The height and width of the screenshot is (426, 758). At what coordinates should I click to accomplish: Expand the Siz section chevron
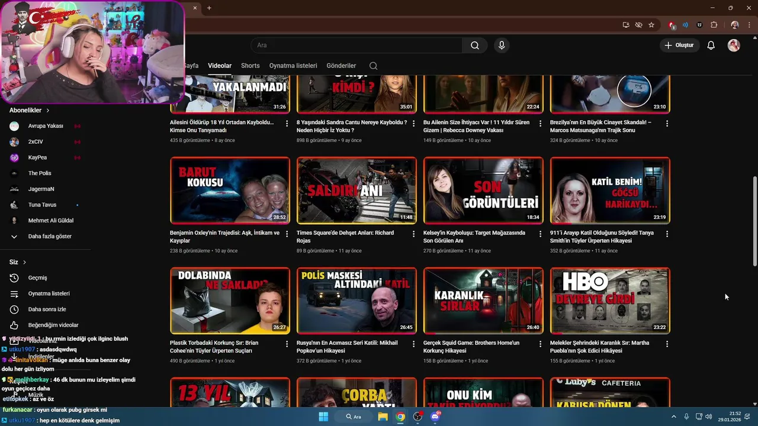click(x=24, y=262)
